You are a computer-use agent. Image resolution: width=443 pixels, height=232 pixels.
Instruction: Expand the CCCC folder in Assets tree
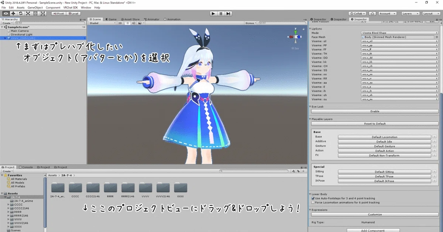pos(9,204)
